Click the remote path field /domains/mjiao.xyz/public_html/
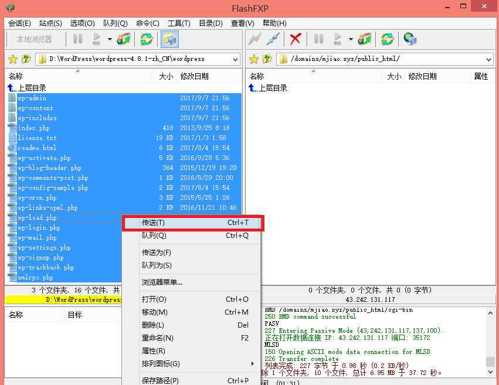 pos(385,59)
